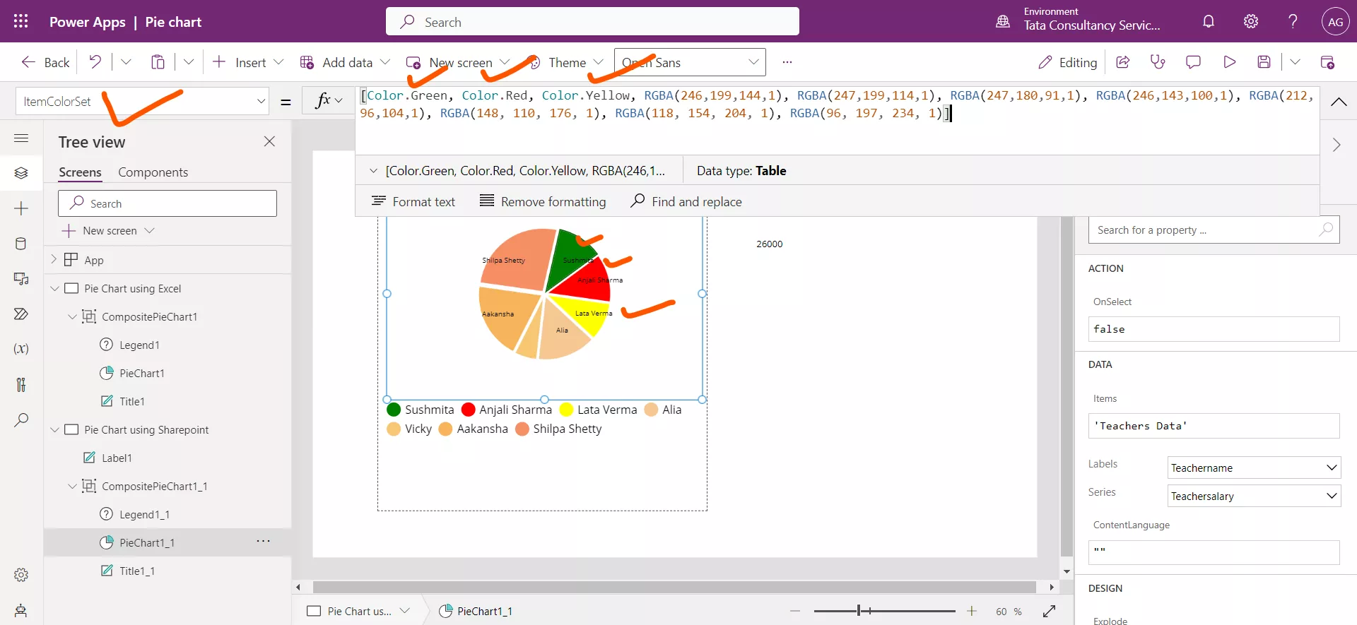Click the Share icon
The image size is (1357, 625).
(x=1122, y=62)
